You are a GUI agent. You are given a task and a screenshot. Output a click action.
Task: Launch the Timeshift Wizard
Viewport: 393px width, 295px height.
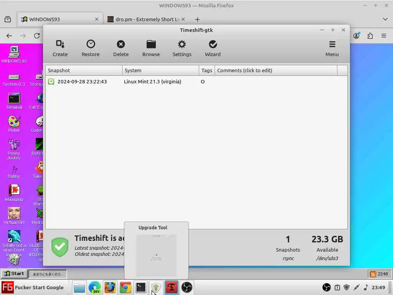213,48
